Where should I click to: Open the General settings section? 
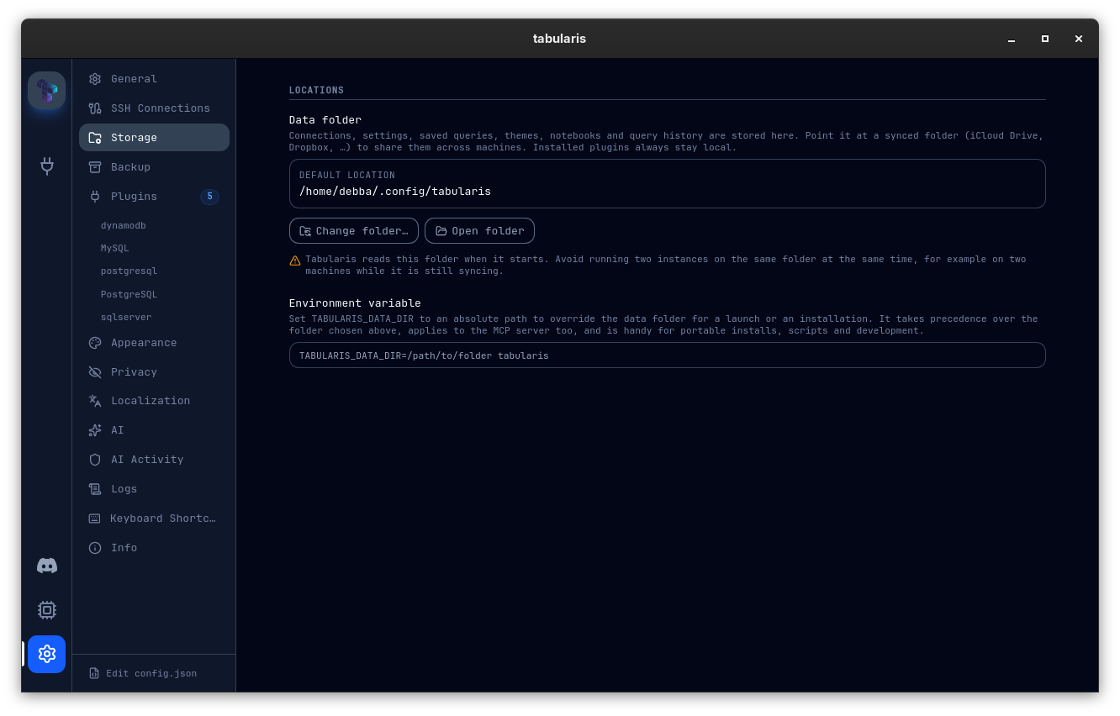(x=154, y=79)
